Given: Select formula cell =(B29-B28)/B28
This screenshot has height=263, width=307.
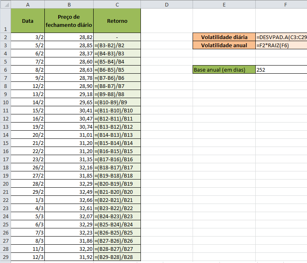Looking at the screenshot, I should coord(117,257).
